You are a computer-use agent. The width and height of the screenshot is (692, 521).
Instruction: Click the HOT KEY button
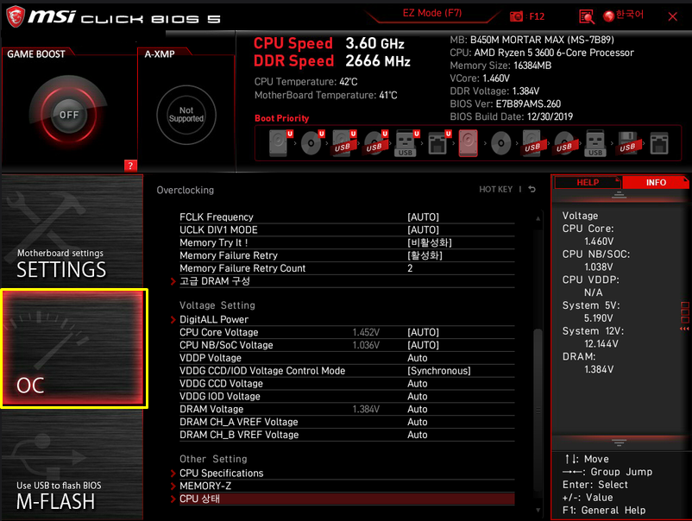pos(495,189)
